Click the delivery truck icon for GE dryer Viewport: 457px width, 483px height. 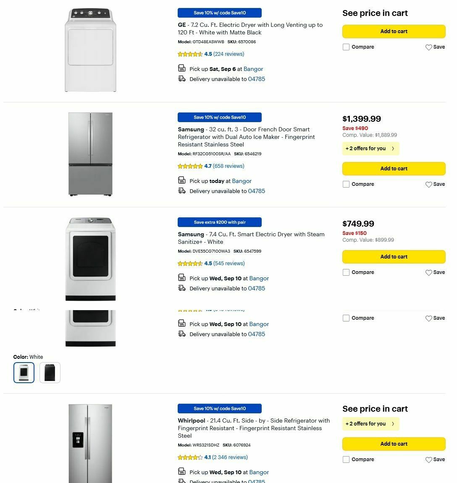click(181, 78)
